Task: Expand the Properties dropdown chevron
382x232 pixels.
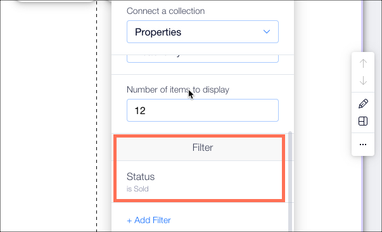Action: (x=267, y=32)
